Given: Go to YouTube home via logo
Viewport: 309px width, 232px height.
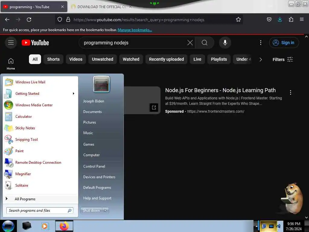Looking at the screenshot, I should pyautogui.click(x=35, y=43).
